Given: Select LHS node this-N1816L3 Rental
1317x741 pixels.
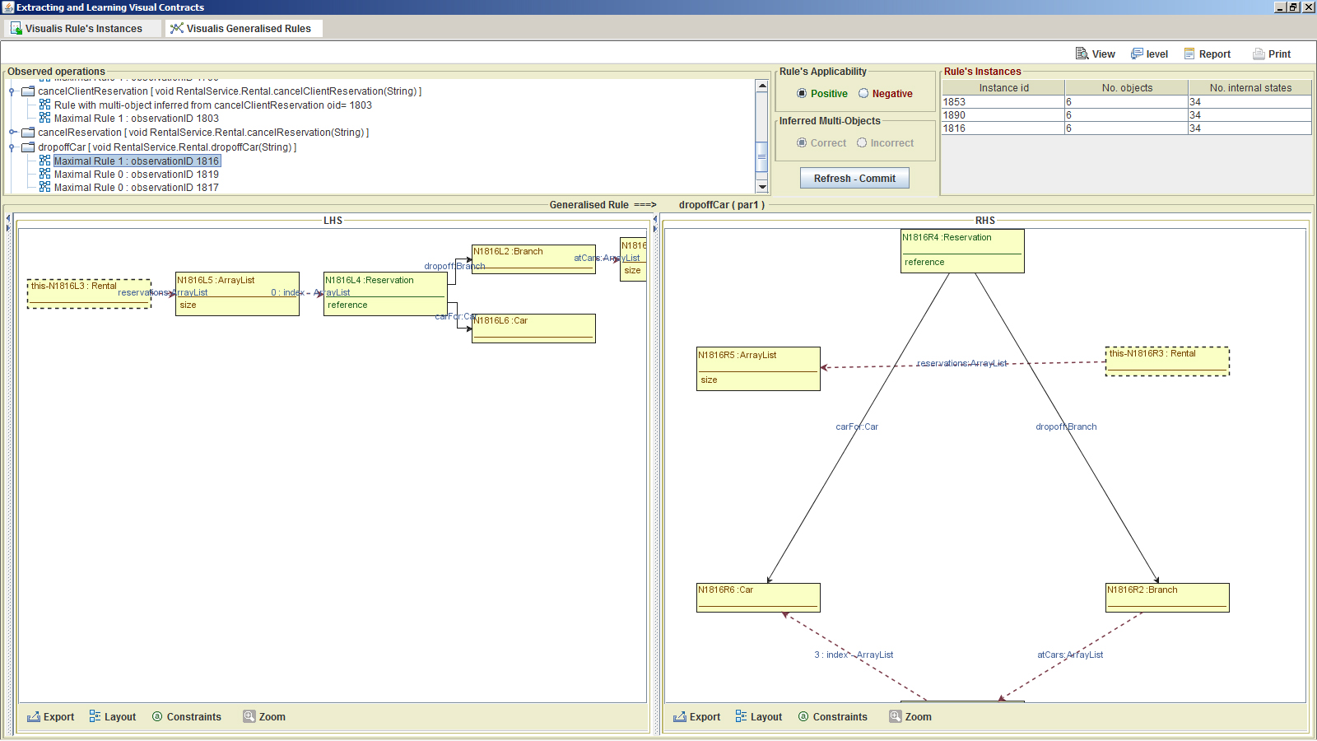Looking at the screenshot, I should coord(89,294).
